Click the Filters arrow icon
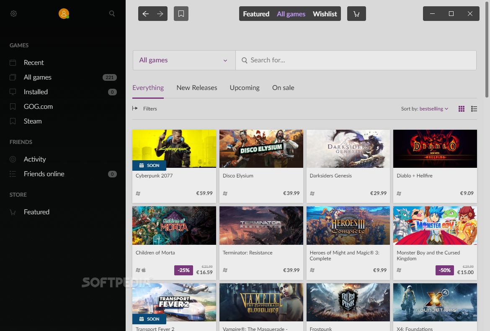490x331 pixels. click(x=135, y=108)
